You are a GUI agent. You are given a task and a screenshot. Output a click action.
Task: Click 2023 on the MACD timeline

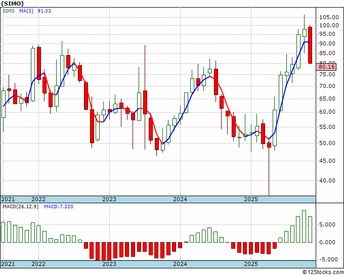pyautogui.click(x=109, y=264)
